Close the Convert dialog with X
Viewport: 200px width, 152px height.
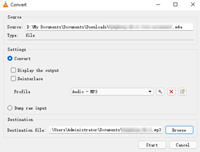point(193,5)
